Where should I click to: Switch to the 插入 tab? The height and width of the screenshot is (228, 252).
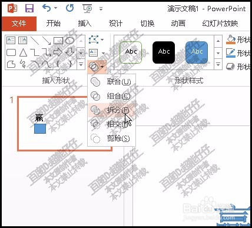tap(85, 24)
